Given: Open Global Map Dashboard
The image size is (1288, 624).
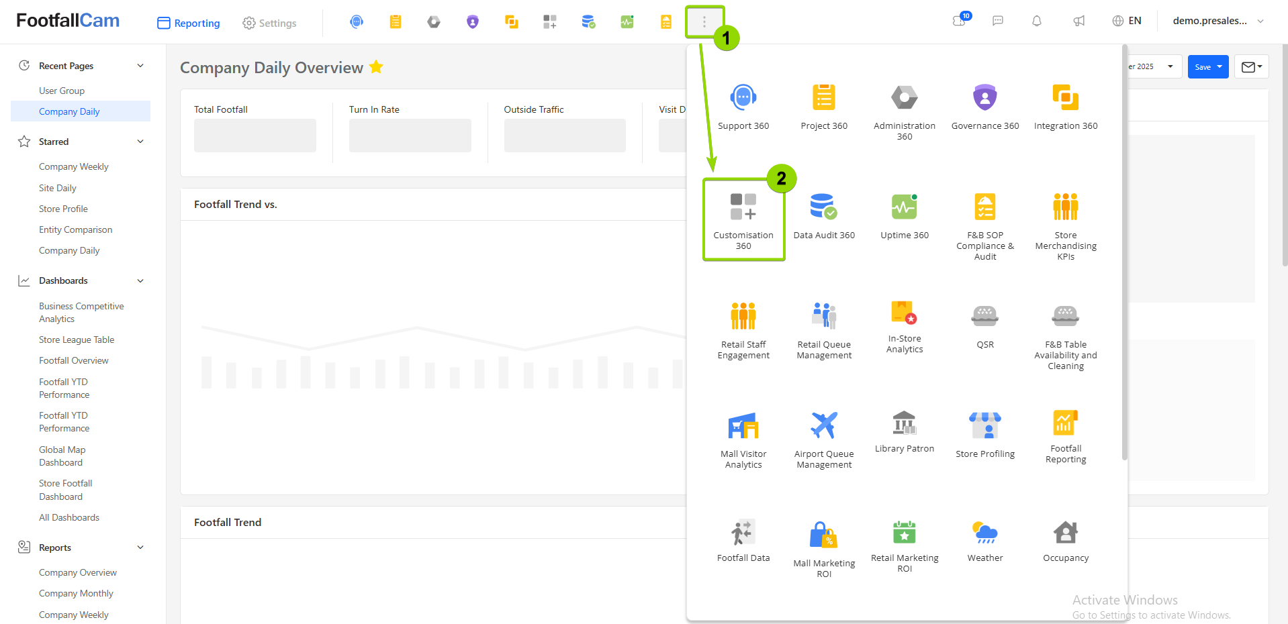Looking at the screenshot, I should tap(62, 456).
